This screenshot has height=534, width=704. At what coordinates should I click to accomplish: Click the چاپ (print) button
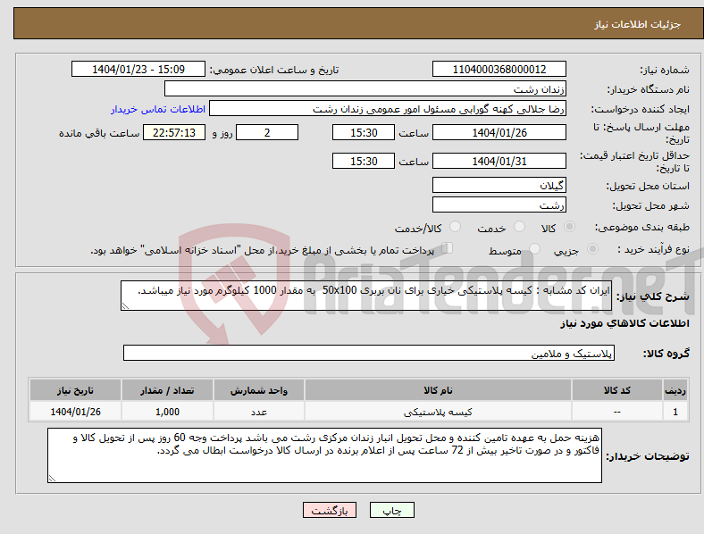(391, 510)
